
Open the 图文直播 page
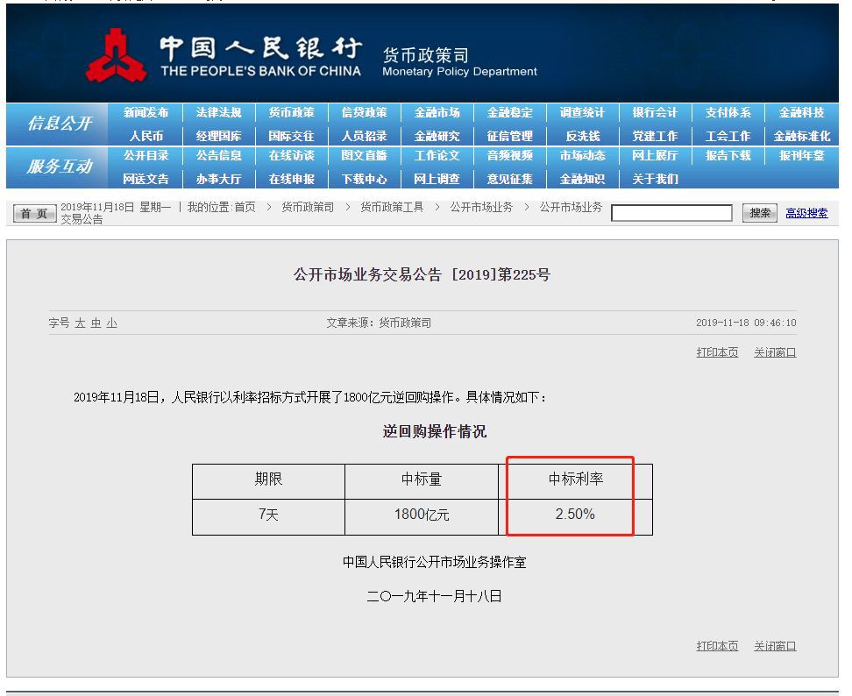[364, 156]
